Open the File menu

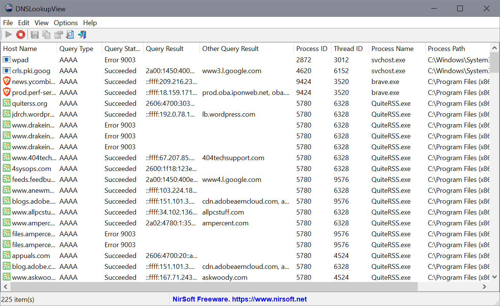[8, 23]
